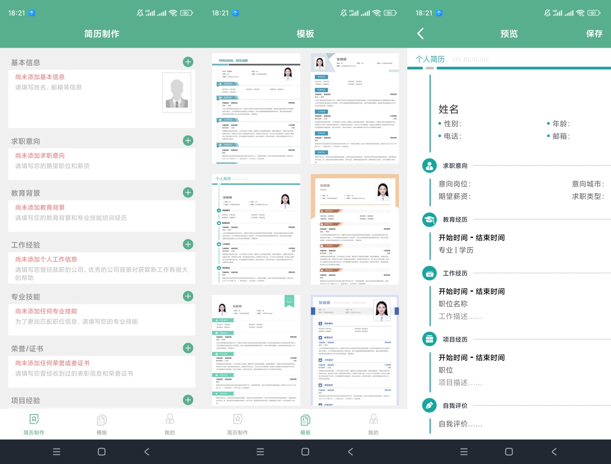The height and width of the screenshot is (464, 611).
Task: Add a job intention via 求职意向 plus
Action: click(x=188, y=140)
